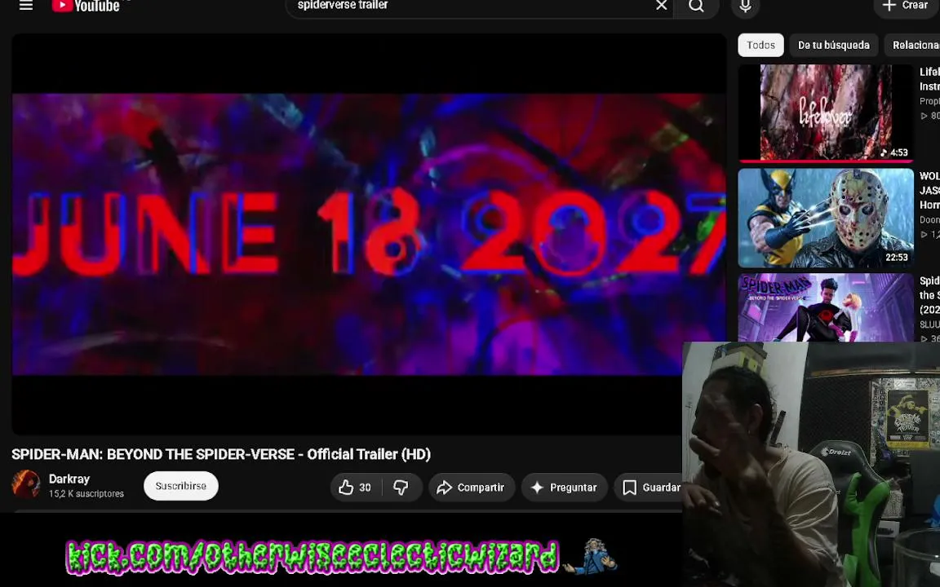Open the Darkray channel name link
Screen dimensions: 940x587
click(69, 479)
